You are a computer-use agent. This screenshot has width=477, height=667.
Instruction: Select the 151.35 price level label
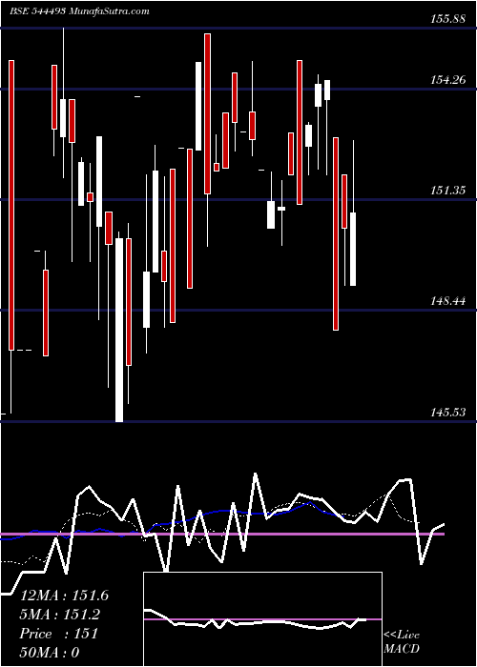point(448,191)
